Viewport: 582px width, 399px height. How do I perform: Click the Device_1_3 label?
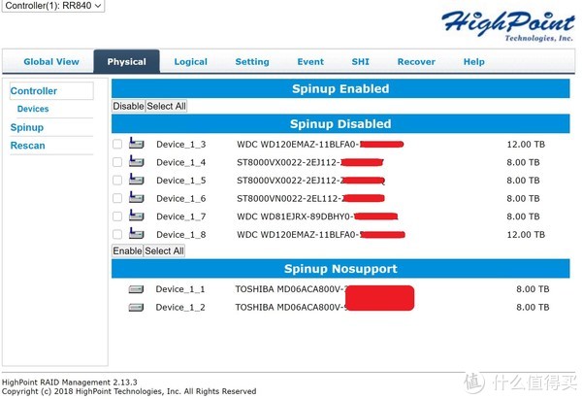pyautogui.click(x=180, y=144)
